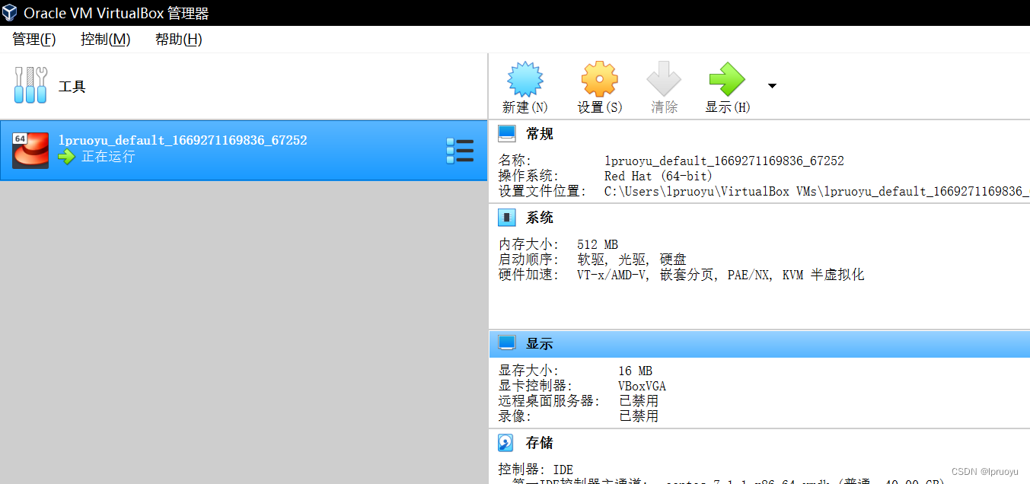This screenshot has height=484, width=1030.
Task: Click the settings file path C:\Users\lpruoyu
Action: [817, 192]
